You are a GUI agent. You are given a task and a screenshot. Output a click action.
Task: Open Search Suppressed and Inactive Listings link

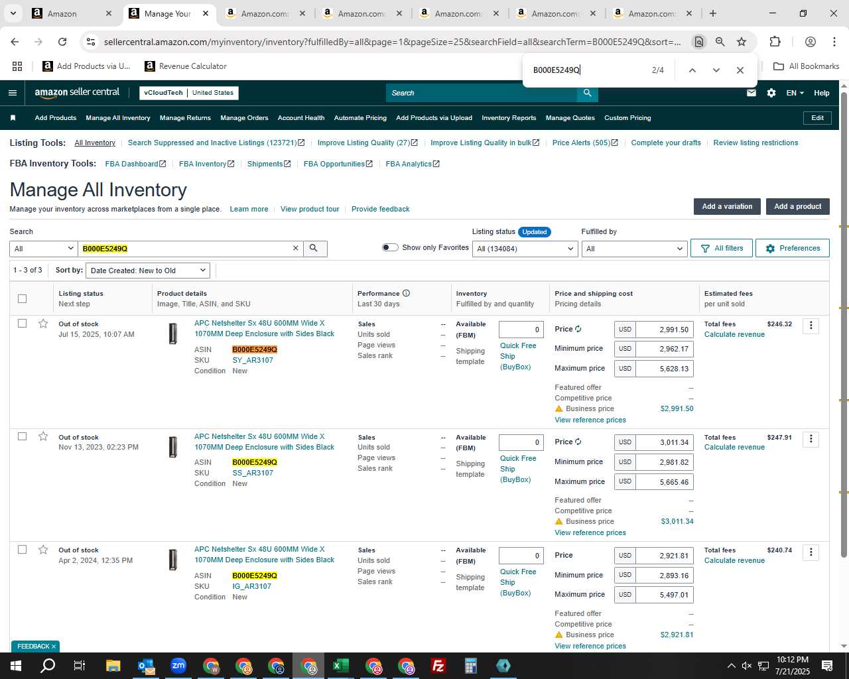216,143
